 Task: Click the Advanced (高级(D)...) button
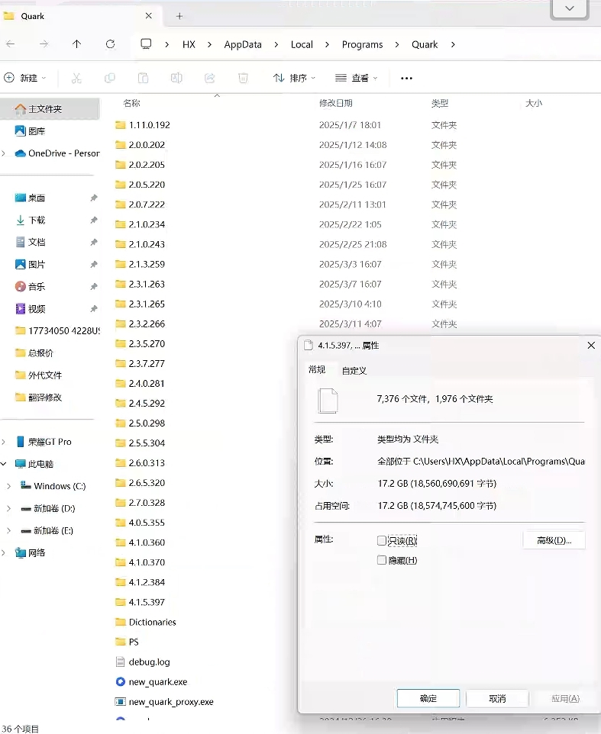click(554, 541)
